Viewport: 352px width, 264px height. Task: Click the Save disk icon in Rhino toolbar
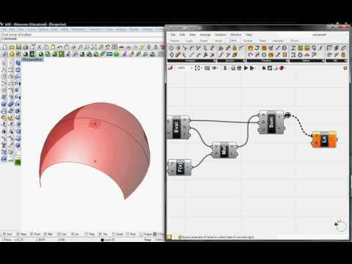pos(18,47)
